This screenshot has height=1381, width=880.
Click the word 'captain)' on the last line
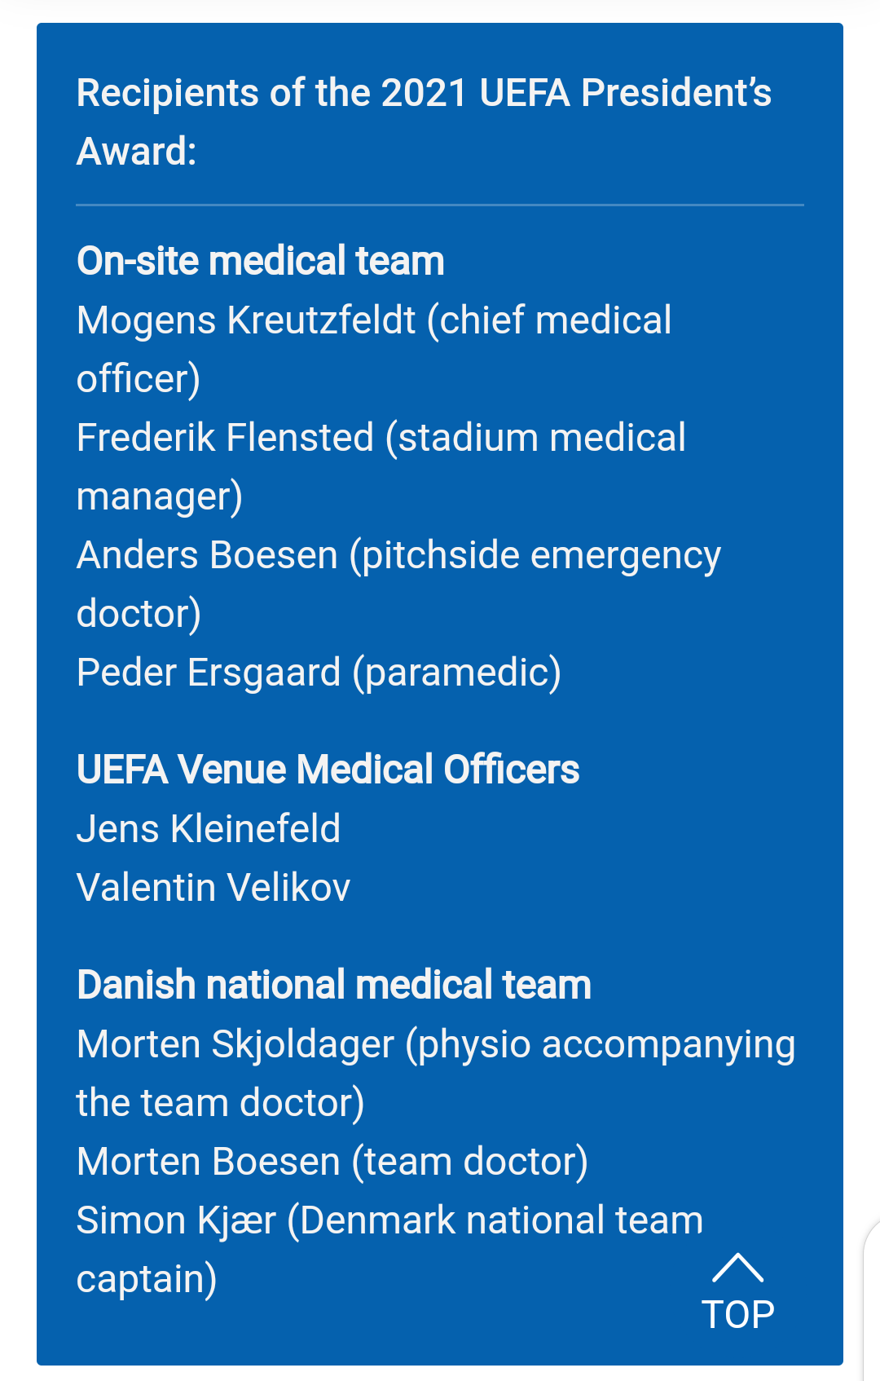click(147, 1279)
